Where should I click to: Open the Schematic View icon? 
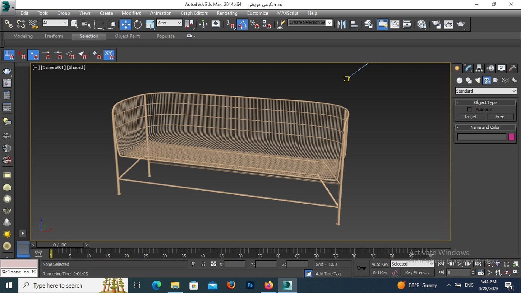407,24
